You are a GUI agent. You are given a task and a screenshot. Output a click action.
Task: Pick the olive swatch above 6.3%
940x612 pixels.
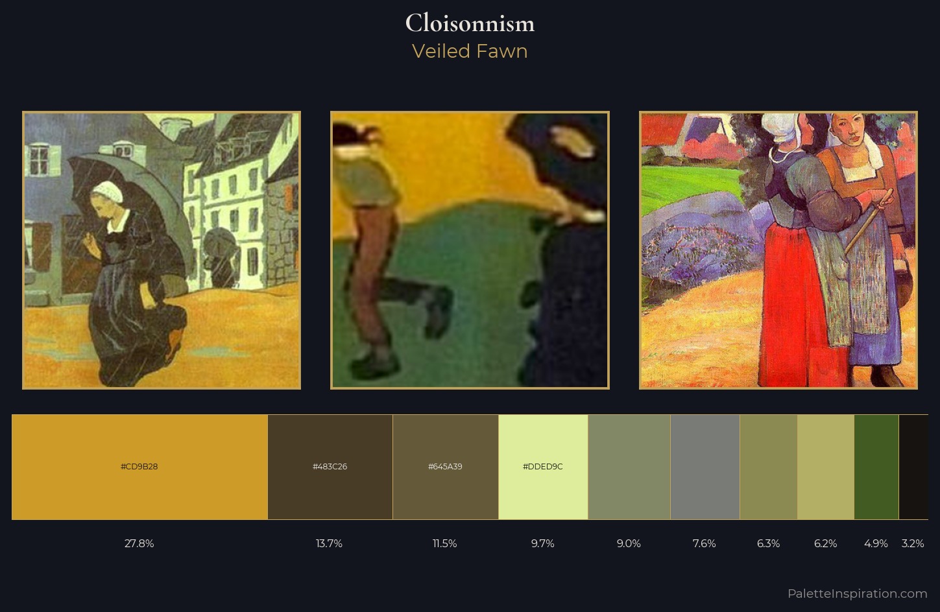[x=769, y=467]
